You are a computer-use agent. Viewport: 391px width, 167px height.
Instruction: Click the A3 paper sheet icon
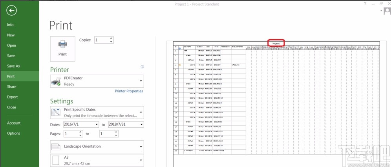pyautogui.click(x=56, y=160)
